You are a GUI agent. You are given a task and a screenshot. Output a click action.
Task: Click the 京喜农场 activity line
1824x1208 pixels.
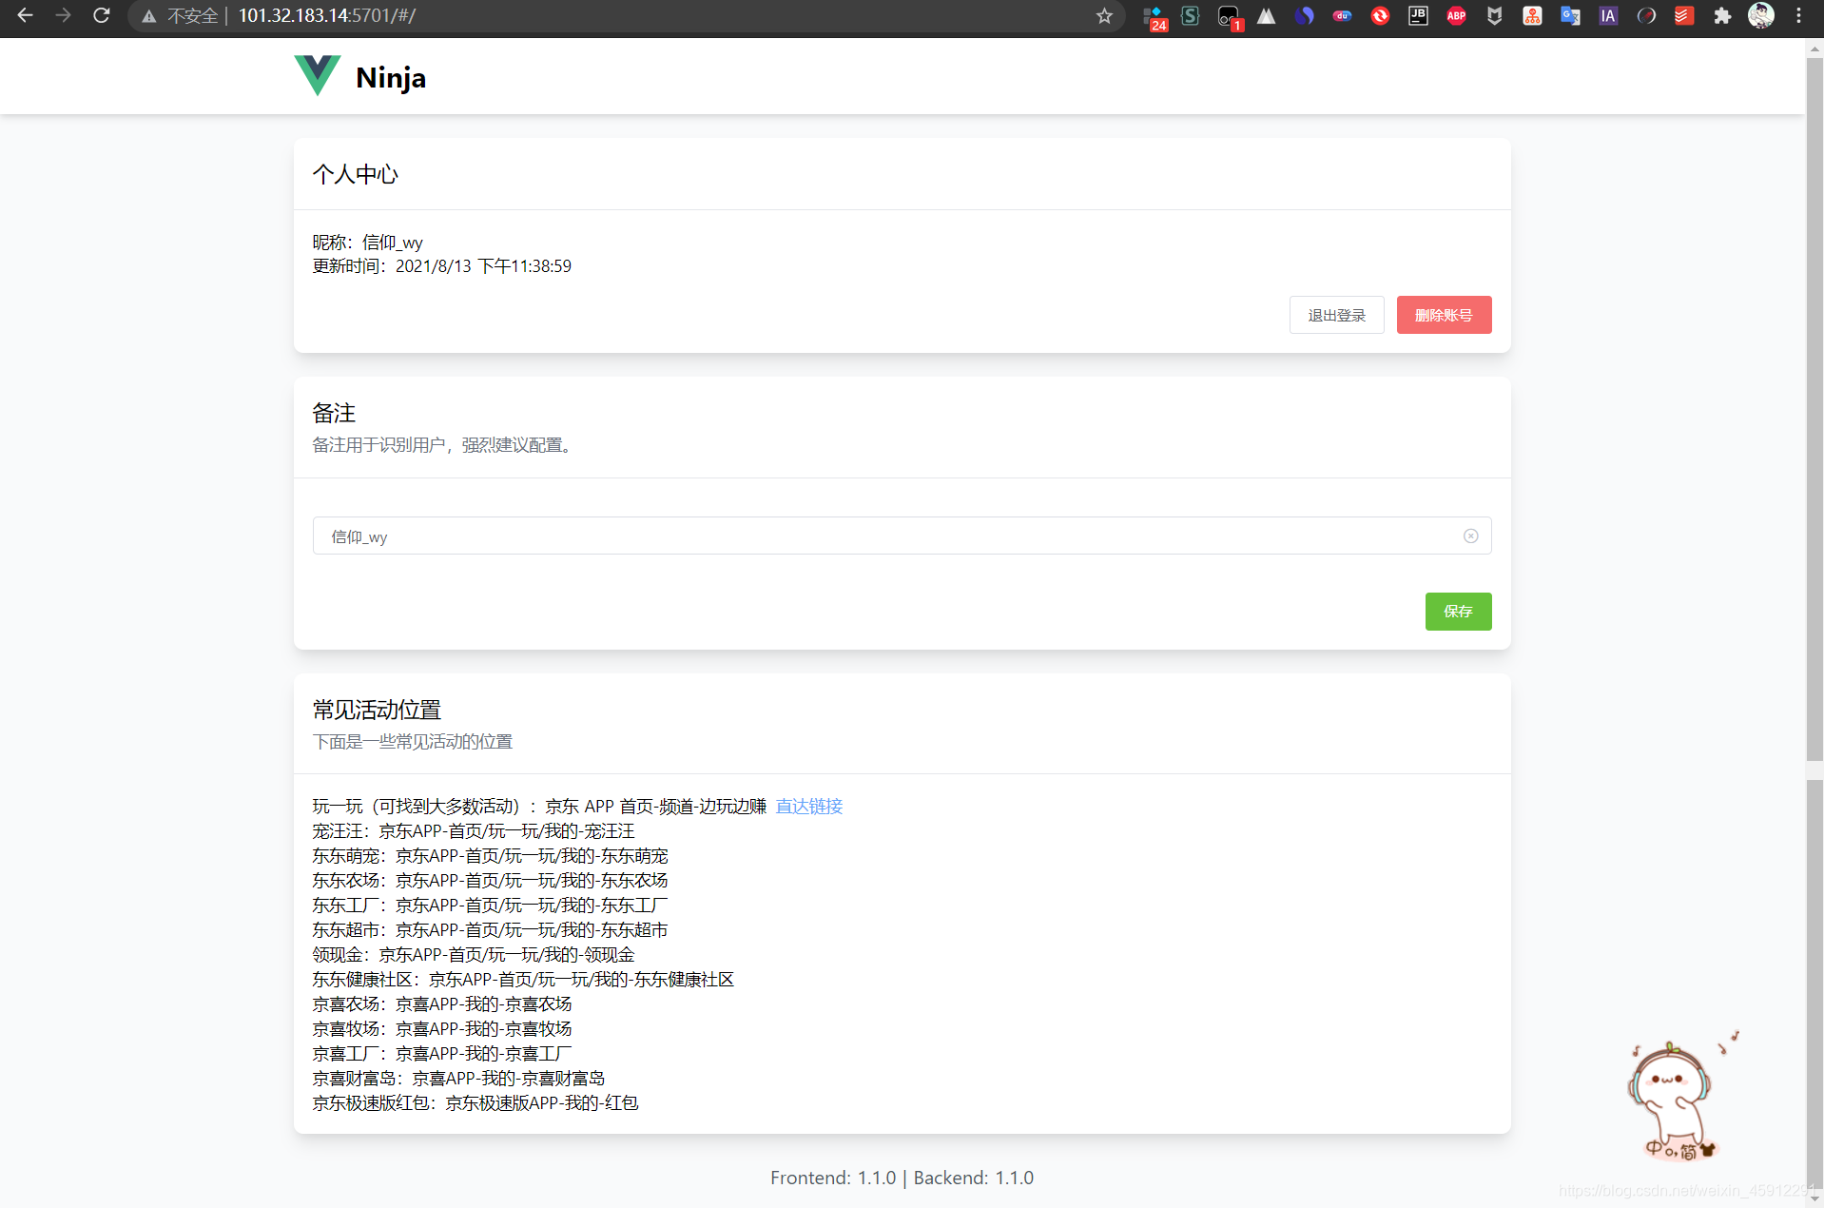coord(442,1004)
